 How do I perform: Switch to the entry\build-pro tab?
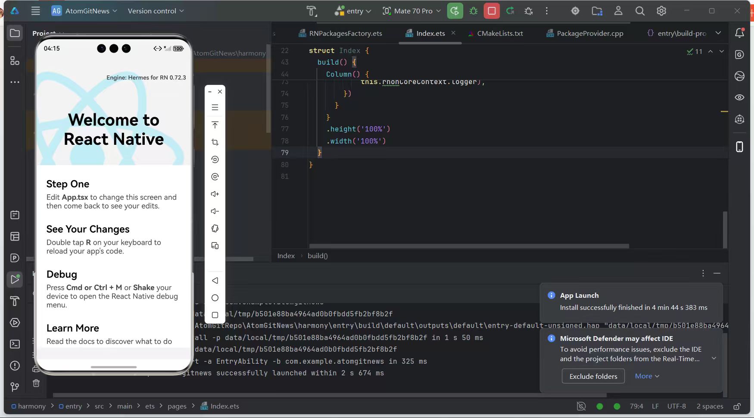676,33
